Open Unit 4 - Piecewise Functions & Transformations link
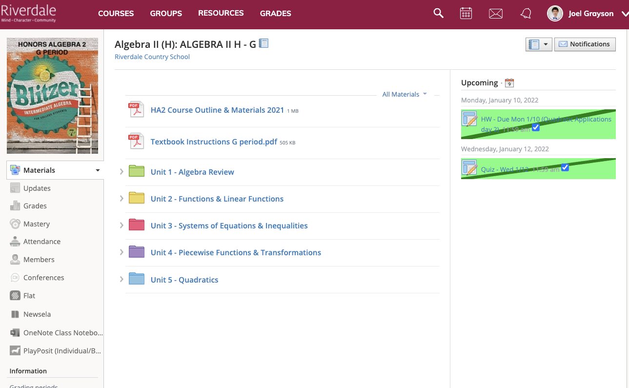Image resolution: width=629 pixels, height=388 pixels. (x=236, y=252)
